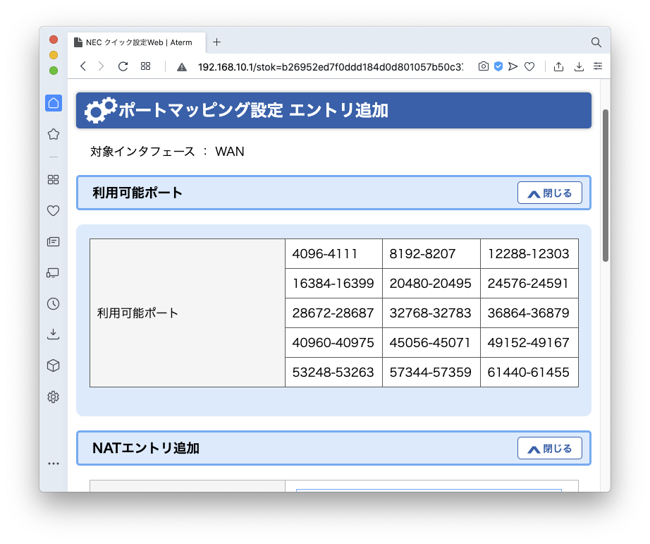Open a new tab with plus button
Viewport: 650px width, 544px height.
(x=216, y=42)
